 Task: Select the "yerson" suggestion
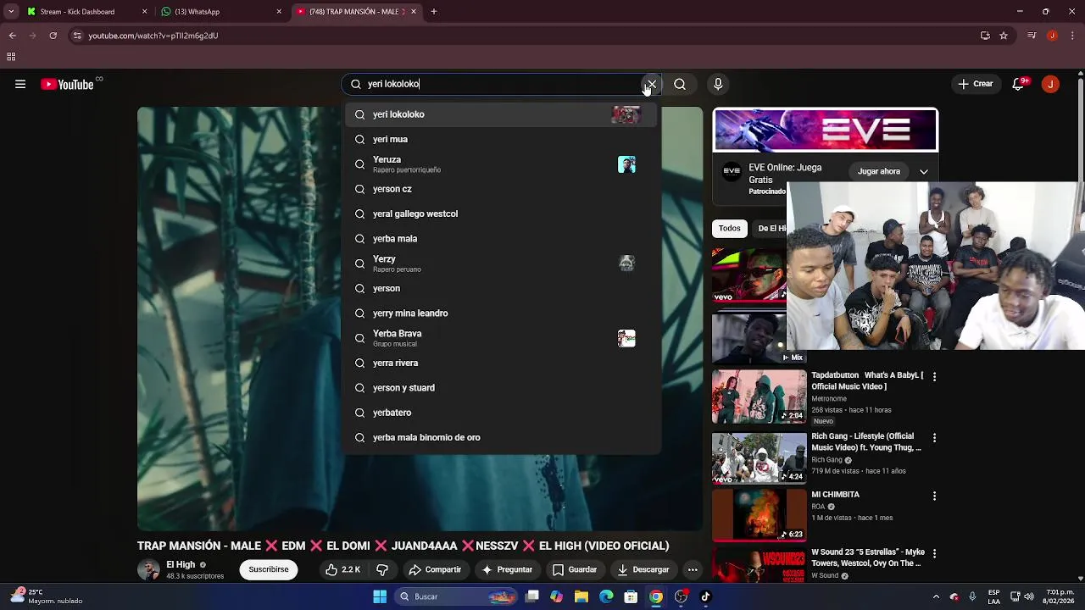pos(500,288)
